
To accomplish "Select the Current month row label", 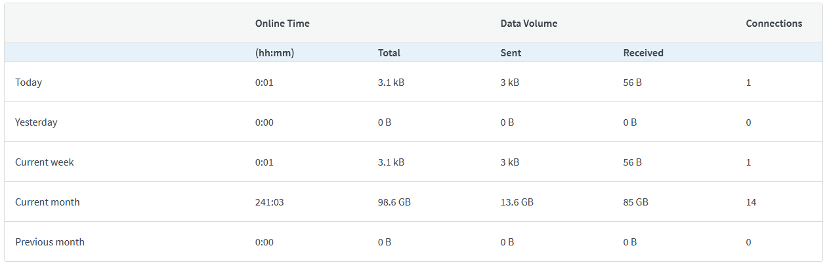I will pyautogui.click(x=47, y=202).
